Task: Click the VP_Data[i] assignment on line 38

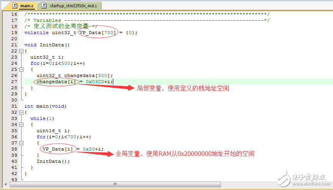Action: [x=58, y=149]
